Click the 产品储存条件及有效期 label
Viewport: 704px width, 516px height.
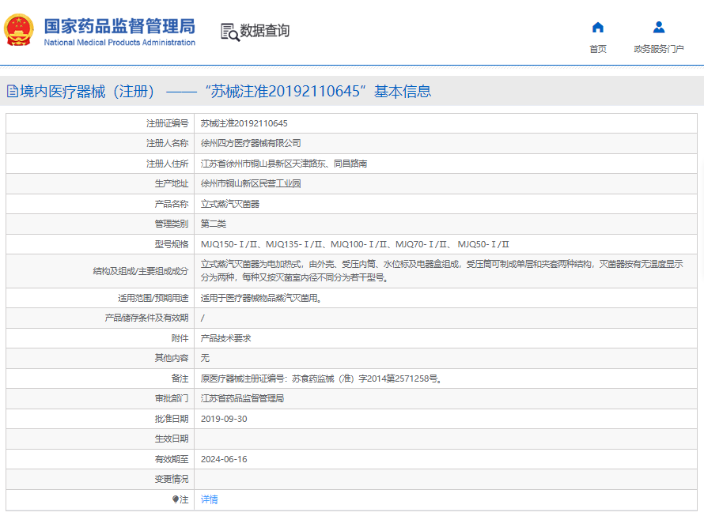[147, 318]
